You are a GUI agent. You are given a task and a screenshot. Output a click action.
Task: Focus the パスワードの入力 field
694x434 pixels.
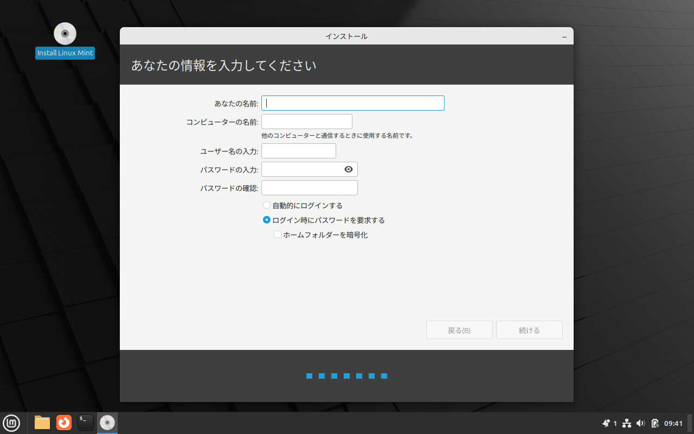pyautogui.click(x=310, y=169)
